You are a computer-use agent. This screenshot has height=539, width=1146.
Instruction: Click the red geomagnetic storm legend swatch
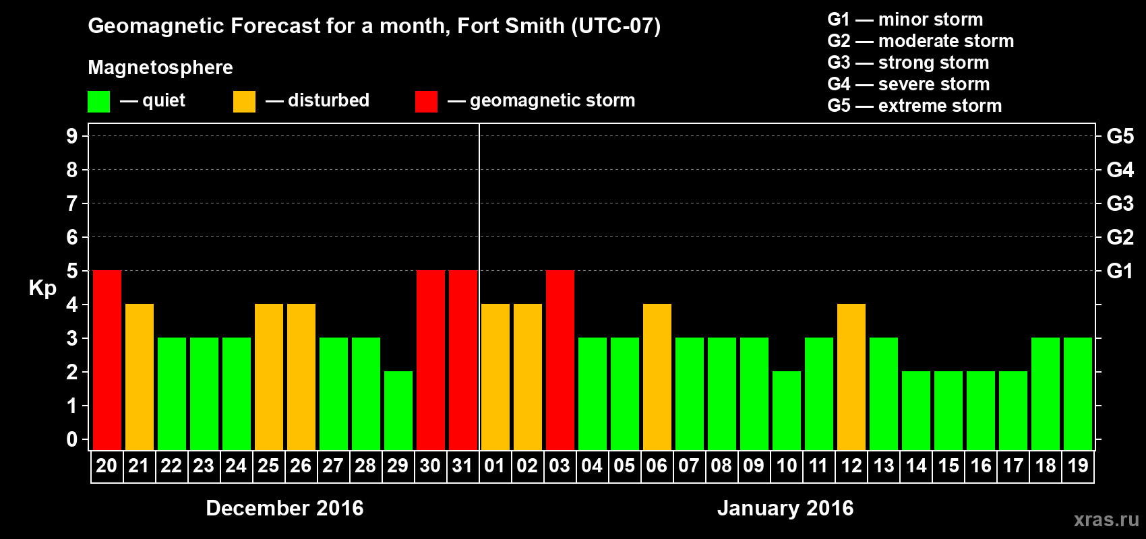pyautogui.click(x=426, y=102)
